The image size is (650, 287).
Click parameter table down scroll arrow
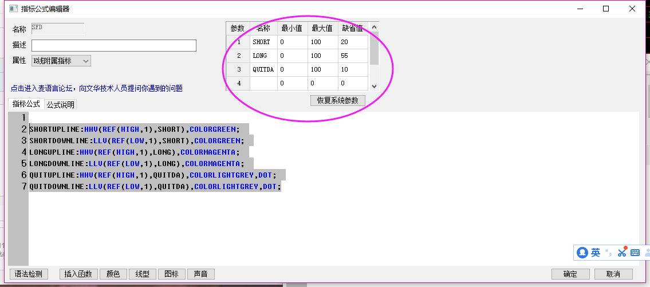(x=375, y=87)
